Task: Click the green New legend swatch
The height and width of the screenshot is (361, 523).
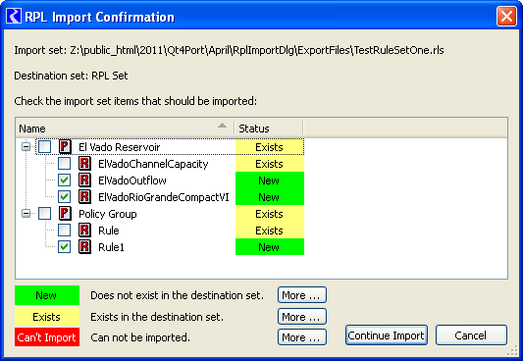Action: (47, 295)
